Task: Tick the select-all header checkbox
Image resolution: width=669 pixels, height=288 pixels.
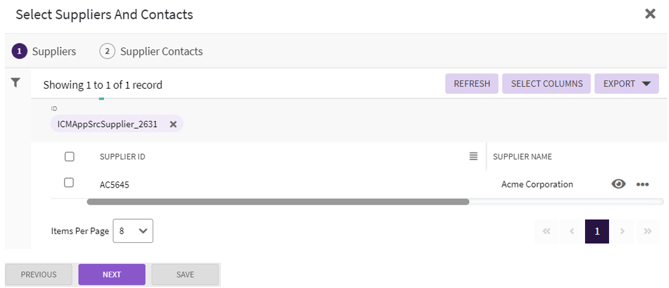Action: [69, 156]
